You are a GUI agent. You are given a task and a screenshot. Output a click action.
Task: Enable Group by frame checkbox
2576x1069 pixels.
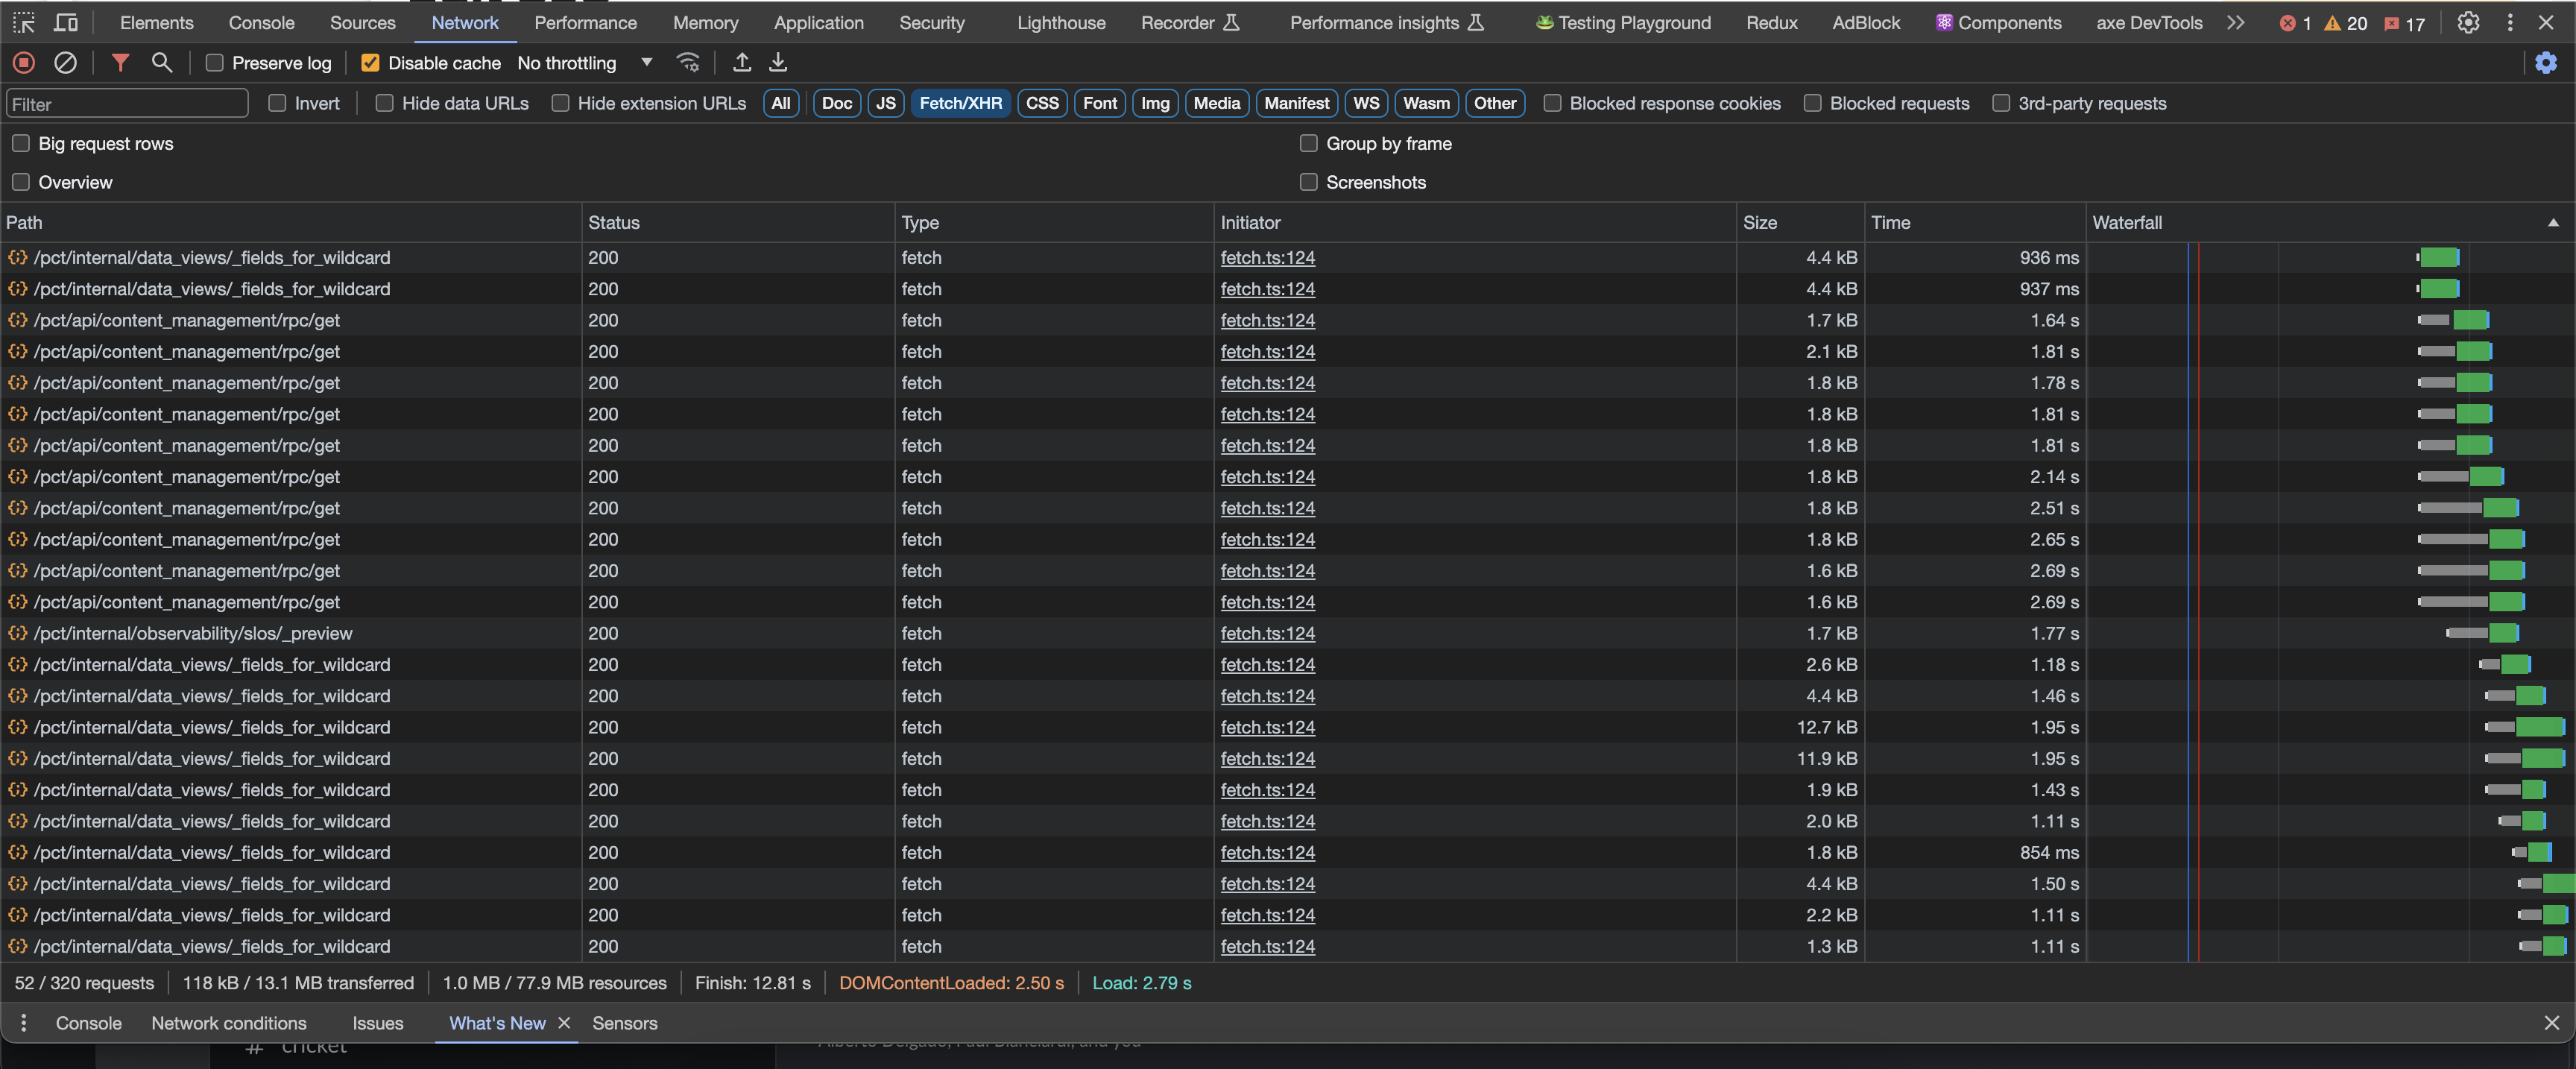coord(1308,143)
